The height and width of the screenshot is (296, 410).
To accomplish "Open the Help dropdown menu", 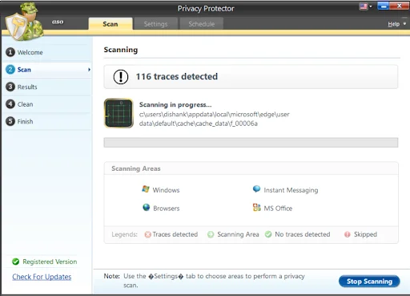I will 397,24.
